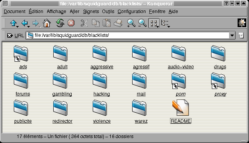
Task: Clear the URL field with the X button
Action: [x=10, y=35]
